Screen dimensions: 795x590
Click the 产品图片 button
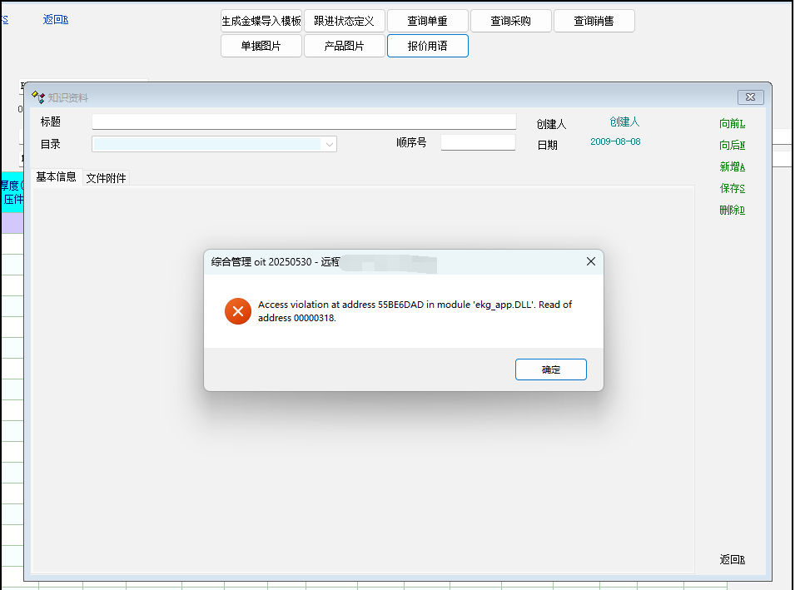(344, 46)
